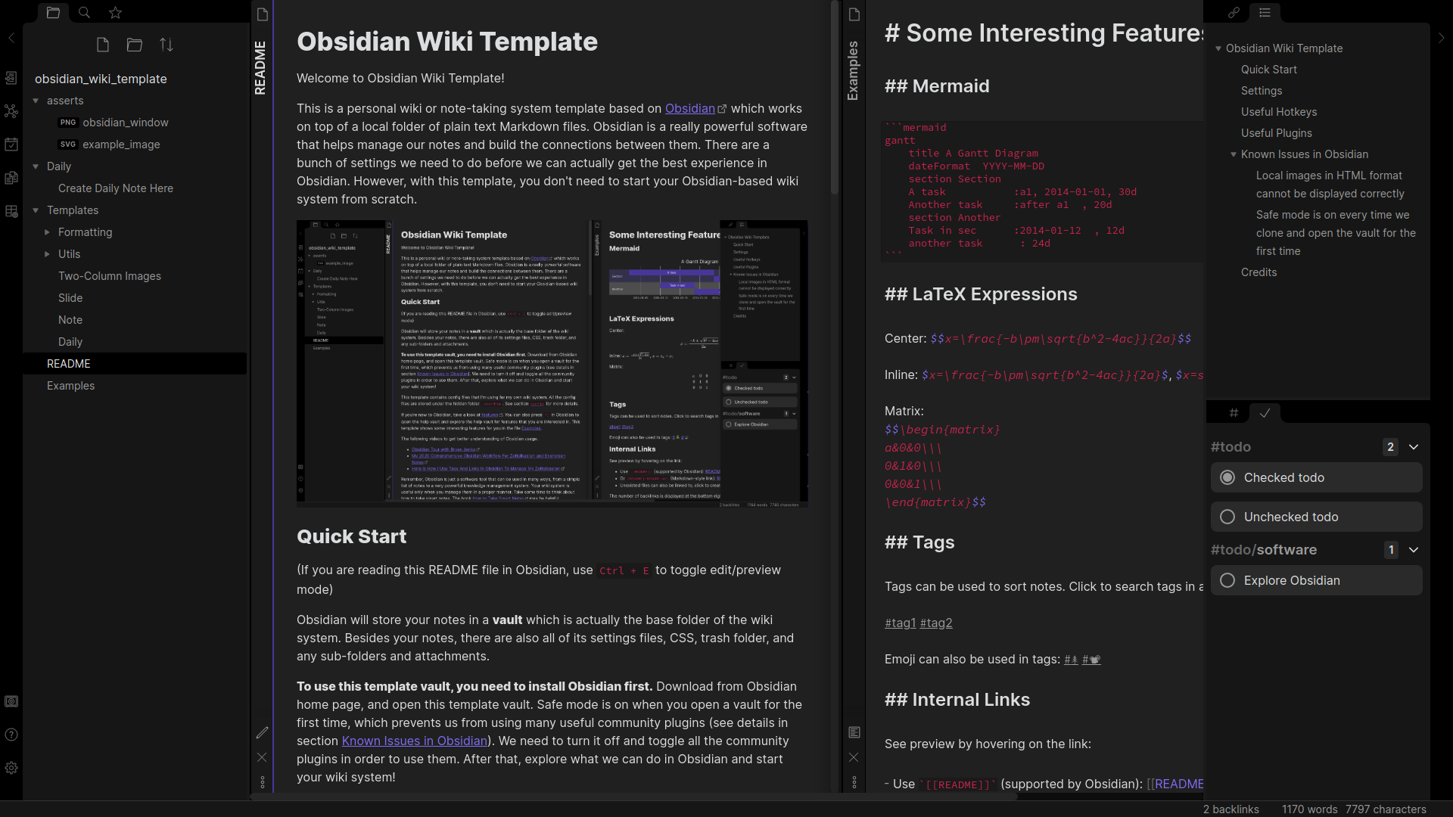This screenshot has height=817, width=1453.
Task: Click the new note icon
Action: point(102,45)
